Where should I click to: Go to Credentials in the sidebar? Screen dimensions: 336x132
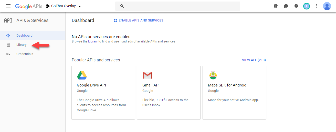(x=25, y=54)
